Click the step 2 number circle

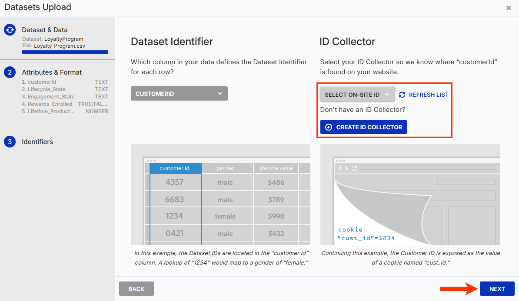[10, 72]
